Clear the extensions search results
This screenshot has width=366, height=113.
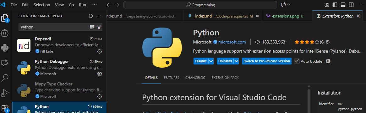(92, 27)
